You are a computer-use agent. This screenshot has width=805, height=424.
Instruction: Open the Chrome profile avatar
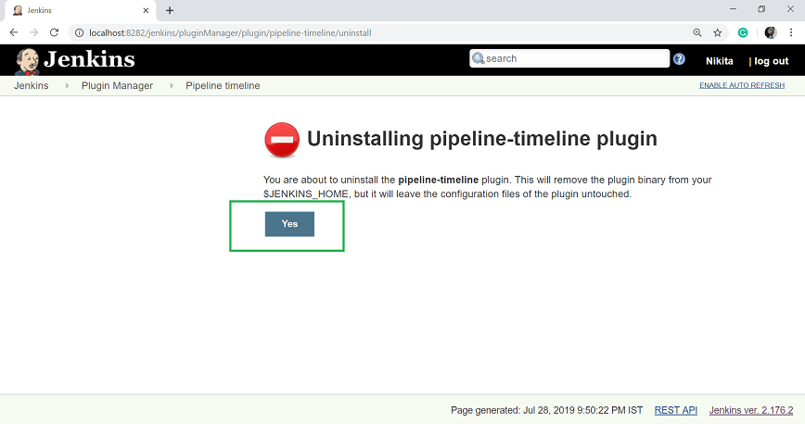point(770,32)
